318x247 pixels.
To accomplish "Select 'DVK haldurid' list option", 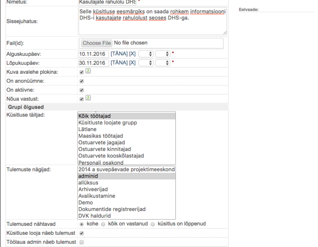I will click(x=126, y=216).
